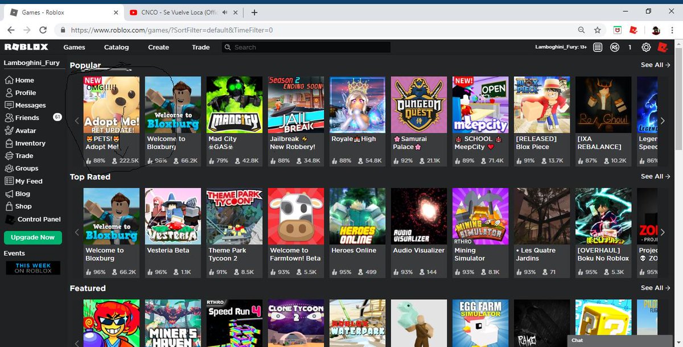Open Blox Piece game thumbnail
The width and height of the screenshot is (683, 347).
542,104
